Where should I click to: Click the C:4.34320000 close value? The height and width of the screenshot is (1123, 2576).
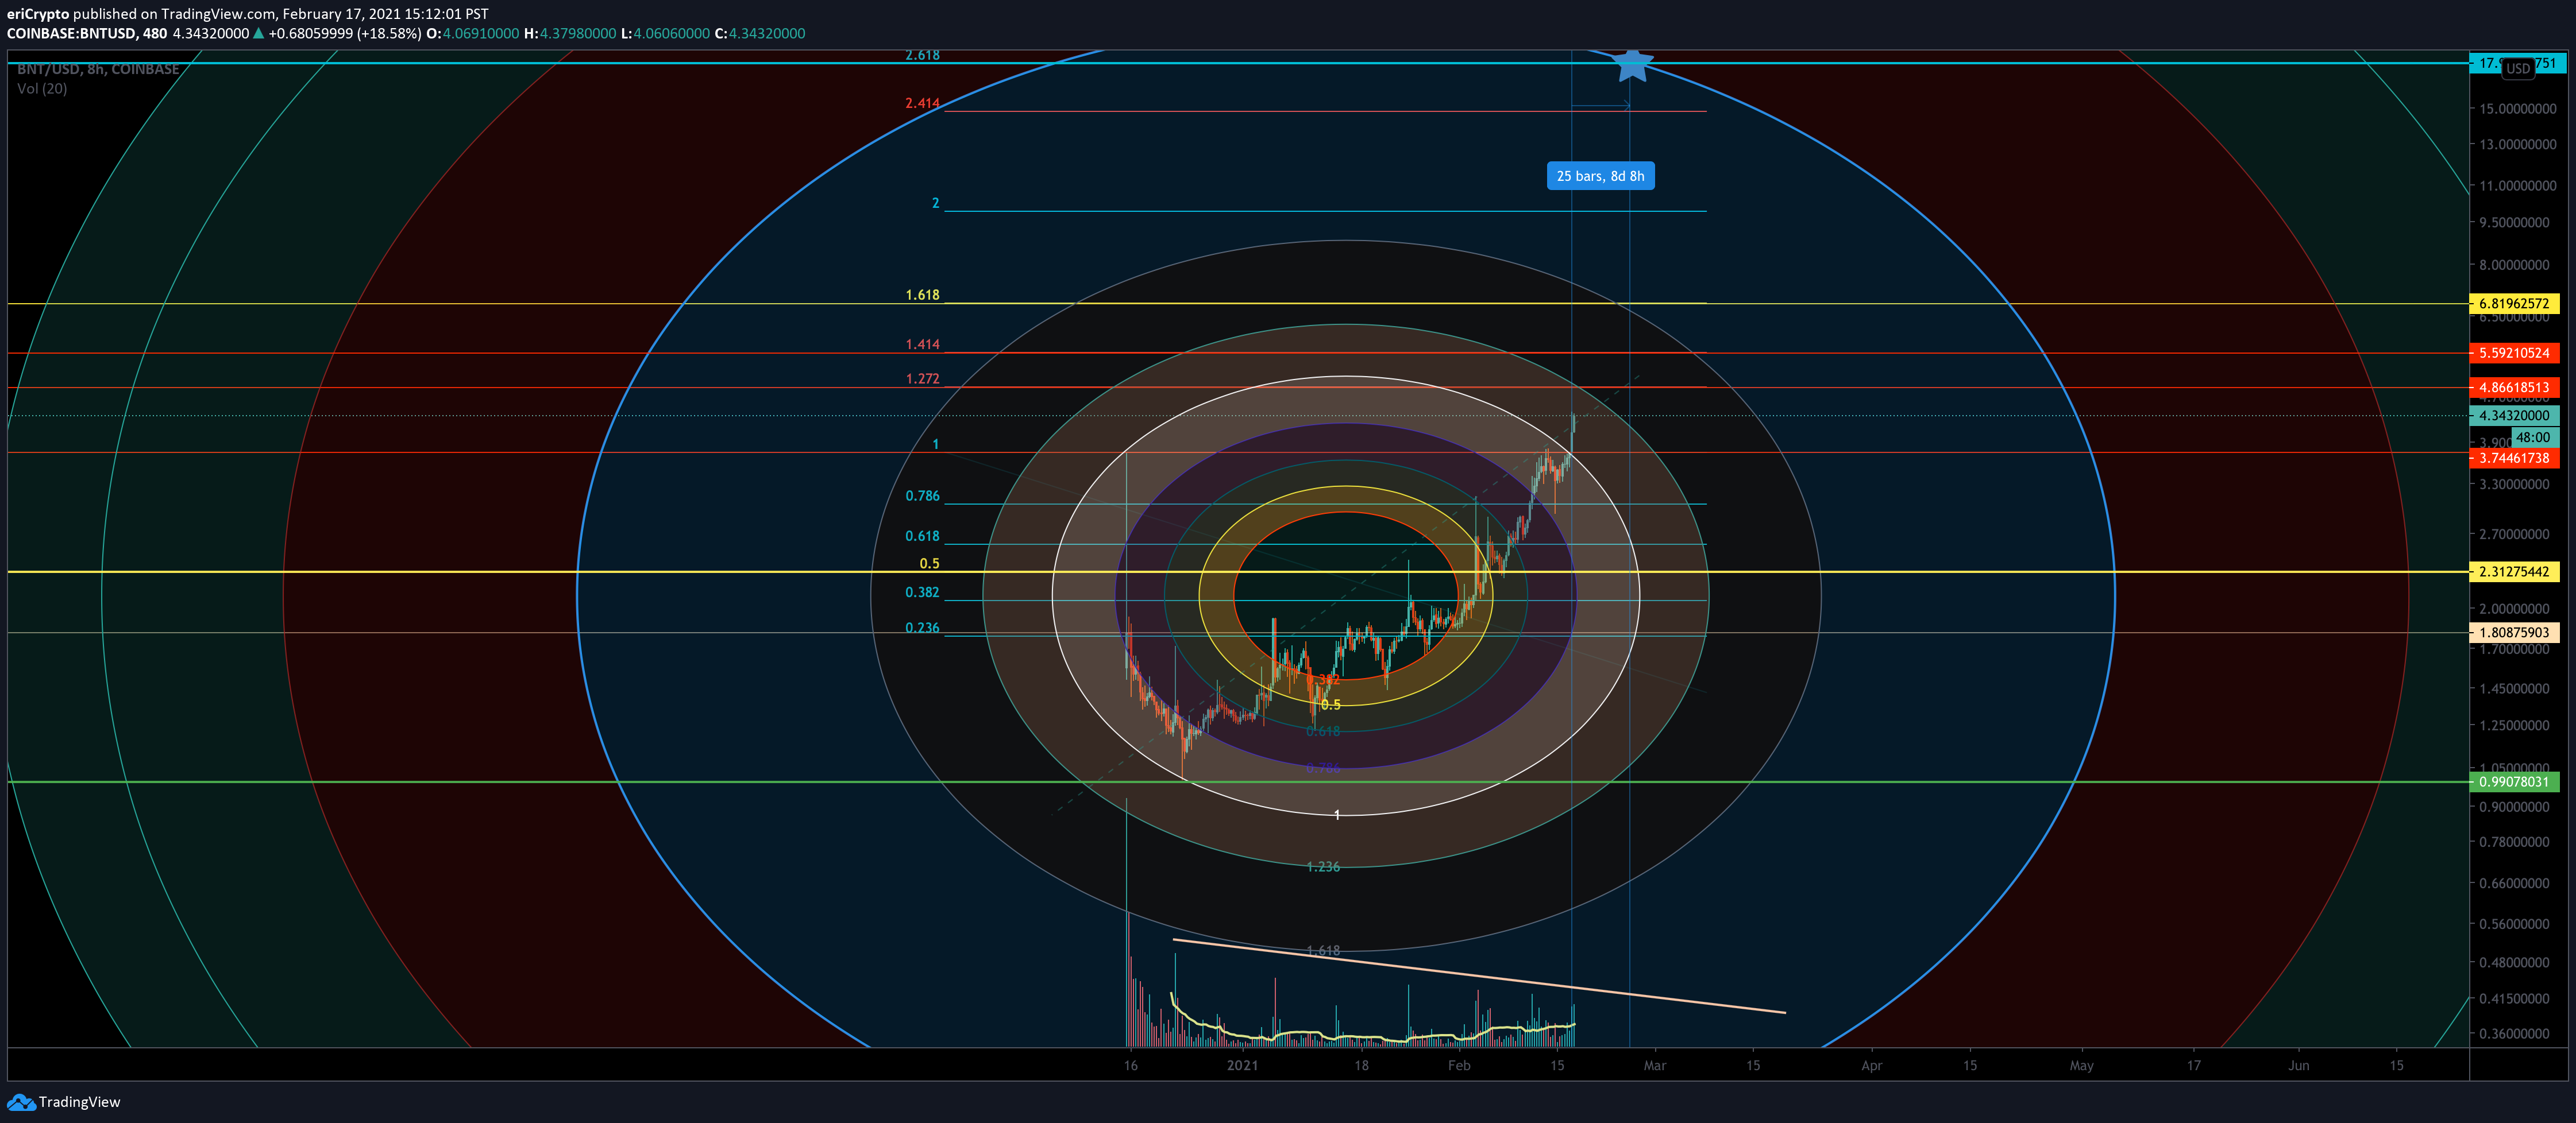click(x=760, y=33)
